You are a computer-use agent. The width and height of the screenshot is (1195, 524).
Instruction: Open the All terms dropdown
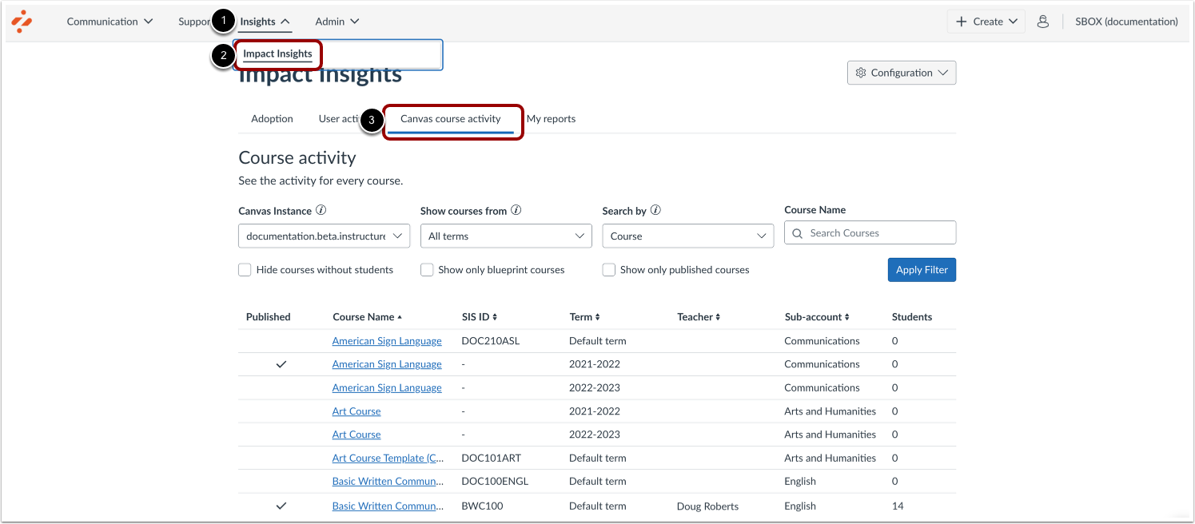pyautogui.click(x=506, y=236)
